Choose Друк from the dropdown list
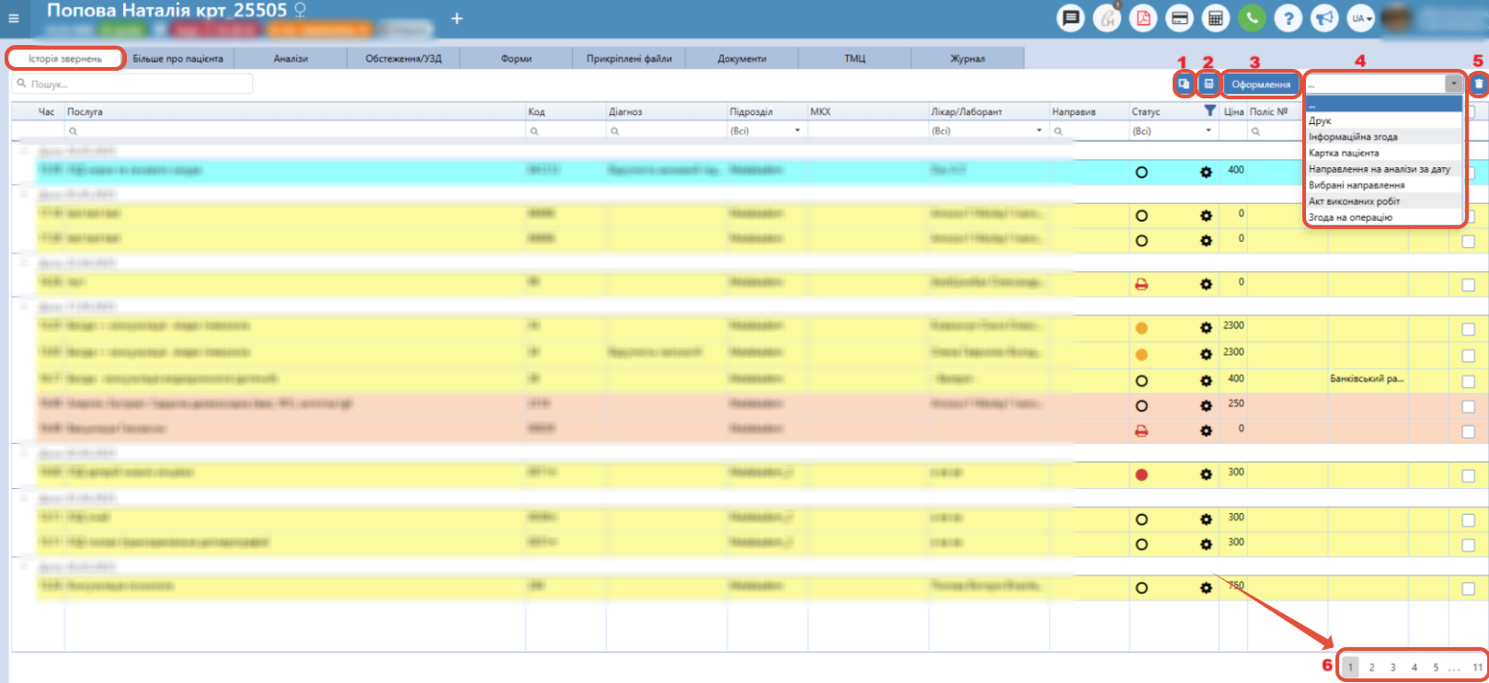This screenshot has height=683, width=1489. point(1384,120)
